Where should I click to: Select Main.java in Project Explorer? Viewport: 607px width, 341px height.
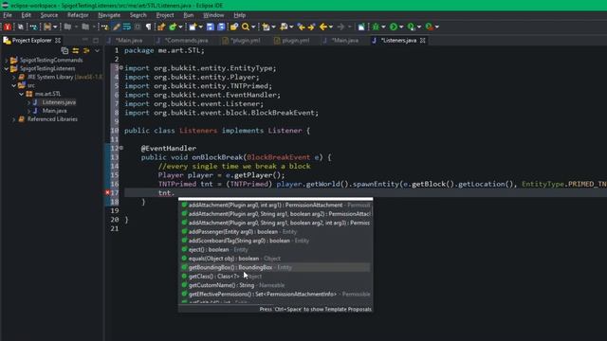click(54, 111)
